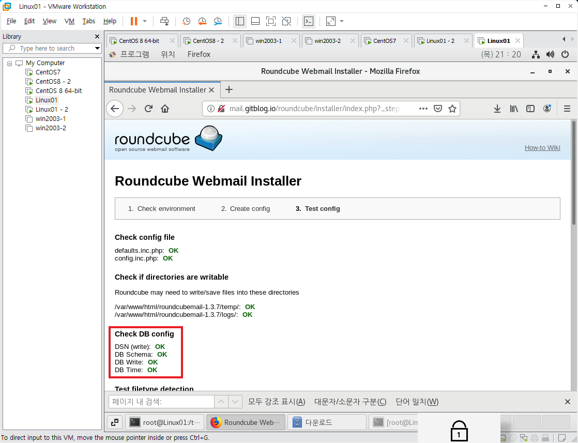Open the Firefox hamburger menu
The width and height of the screenshot is (578, 443).
point(567,109)
